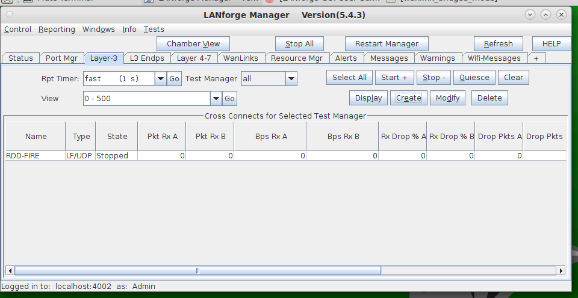This screenshot has width=578, height=298.
Task: Maximize the LANforge Manager window
Action: [545, 15]
